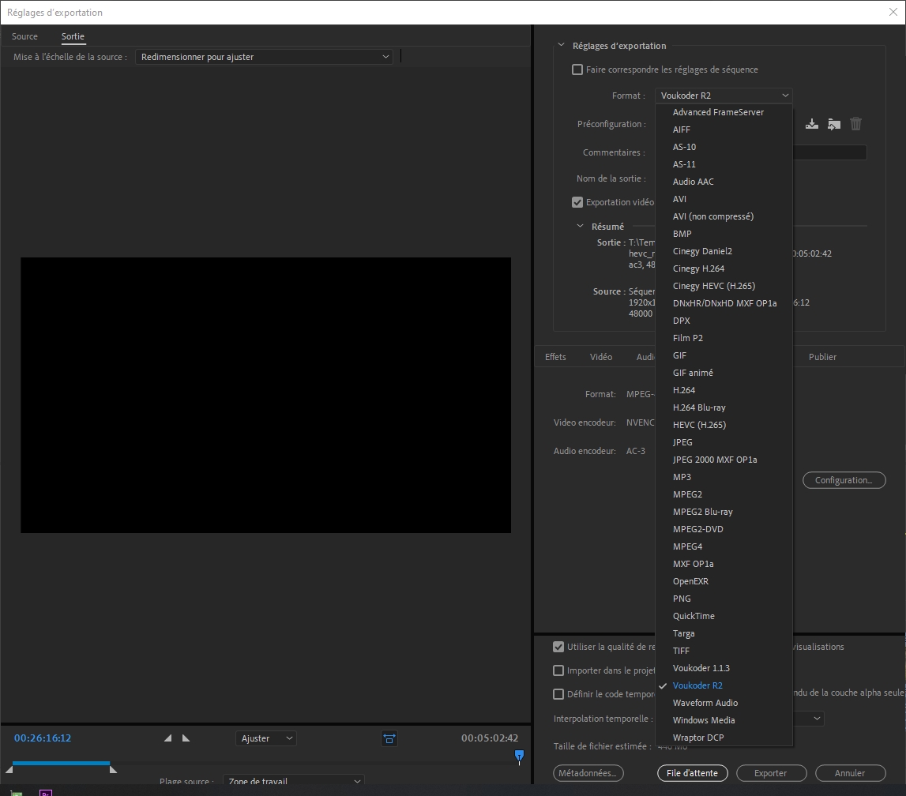Open the Plage source dropdown
This screenshot has width=906, height=796.
tap(294, 780)
